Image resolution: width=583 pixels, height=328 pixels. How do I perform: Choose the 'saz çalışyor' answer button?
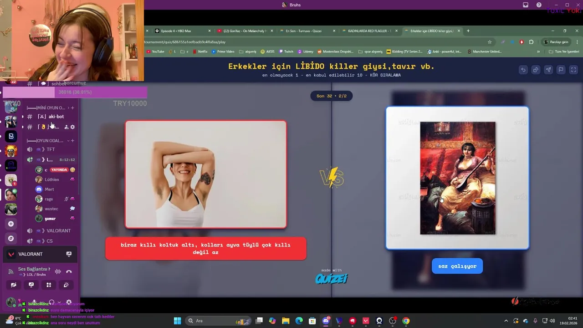457,266
